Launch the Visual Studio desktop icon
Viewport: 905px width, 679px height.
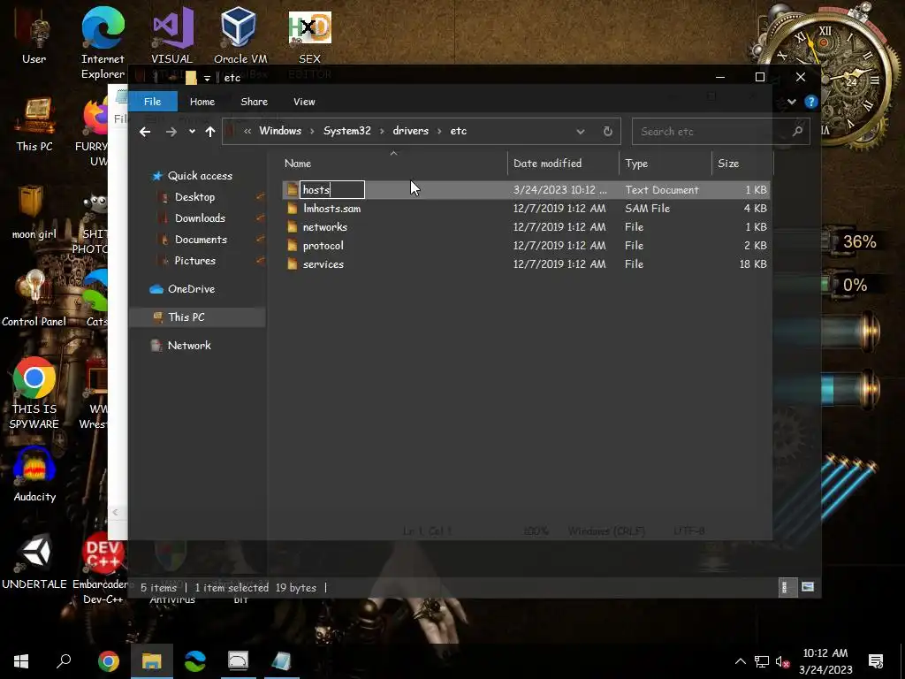(172, 35)
